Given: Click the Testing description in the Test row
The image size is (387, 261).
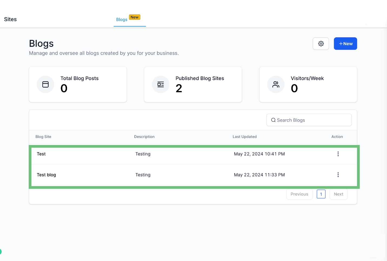Looking at the screenshot, I should [143, 154].
